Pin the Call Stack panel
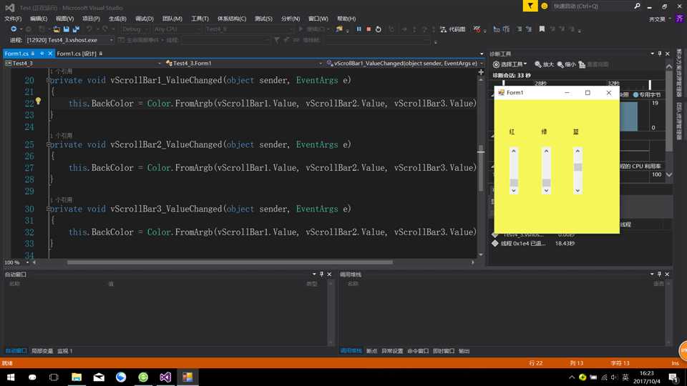687x386 pixels. pyautogui.click(x=659, y=274)
